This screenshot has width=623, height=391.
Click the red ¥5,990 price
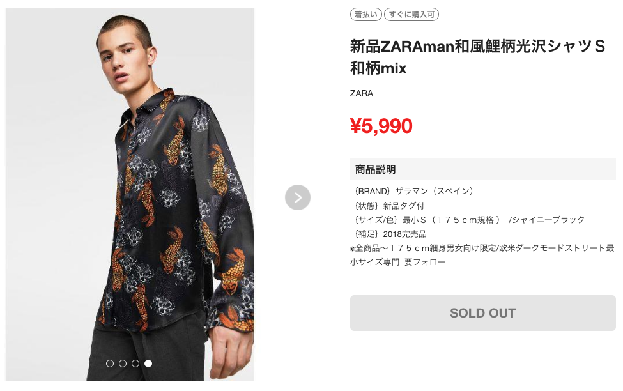pyautogui.click(x=381, y=126)
